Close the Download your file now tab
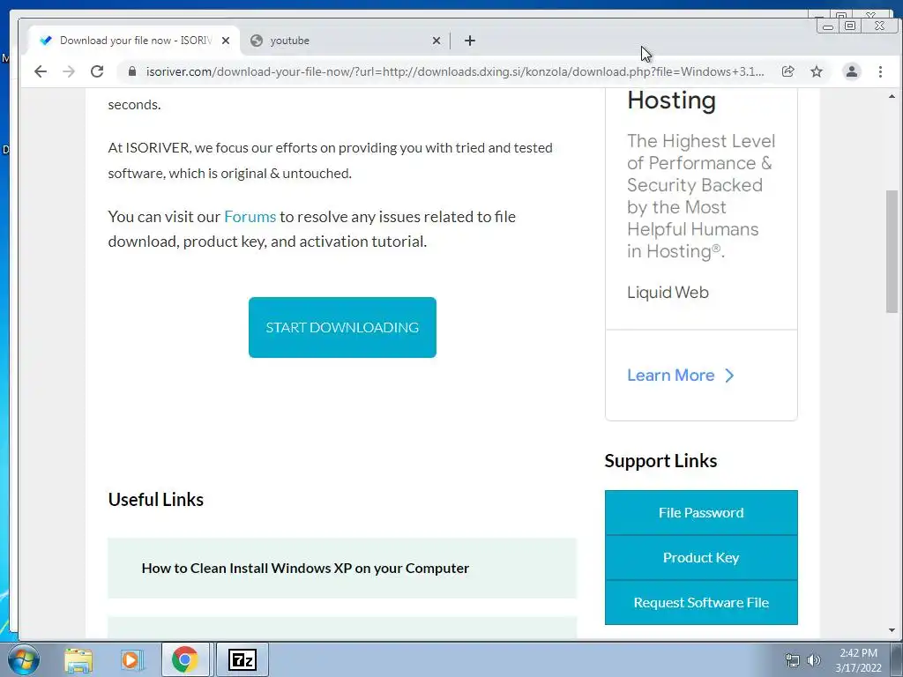Screen dimensions: 903x677 coord(226,41)
